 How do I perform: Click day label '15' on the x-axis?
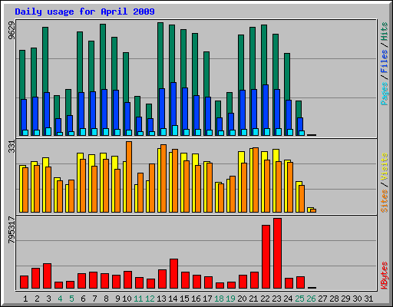184,299
